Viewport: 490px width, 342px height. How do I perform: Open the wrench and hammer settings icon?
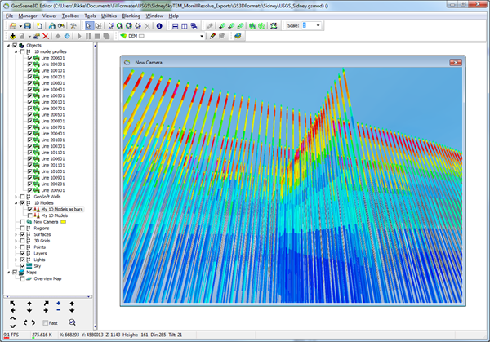click(x=73, y=26)
